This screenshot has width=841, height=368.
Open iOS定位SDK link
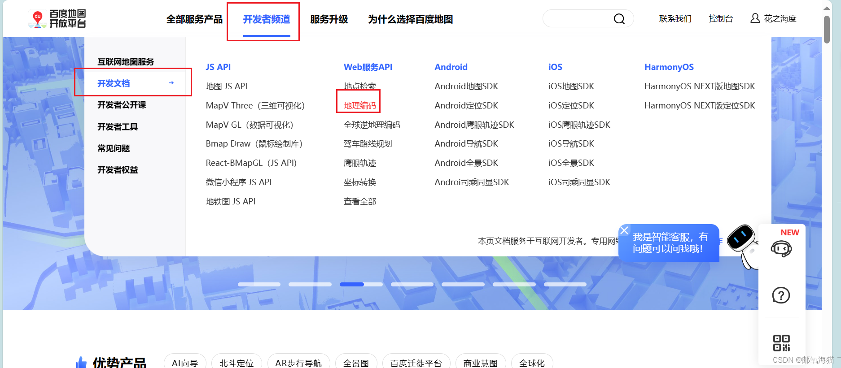pos(571,105)
